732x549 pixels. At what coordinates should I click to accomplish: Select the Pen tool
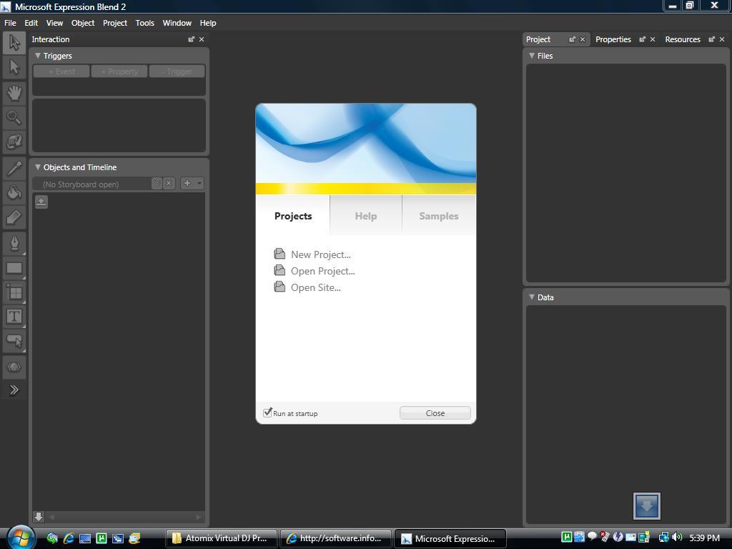click(x=13, y=243)
